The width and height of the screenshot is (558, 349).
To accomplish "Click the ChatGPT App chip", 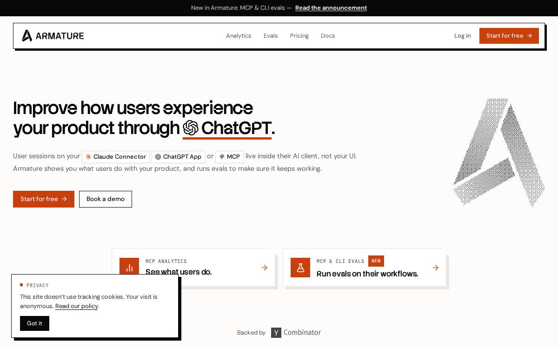I will (178, 157).
